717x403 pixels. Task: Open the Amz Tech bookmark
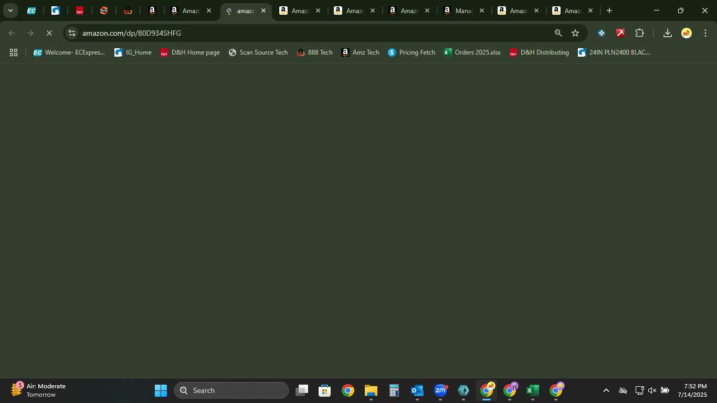tap(361, 52)
